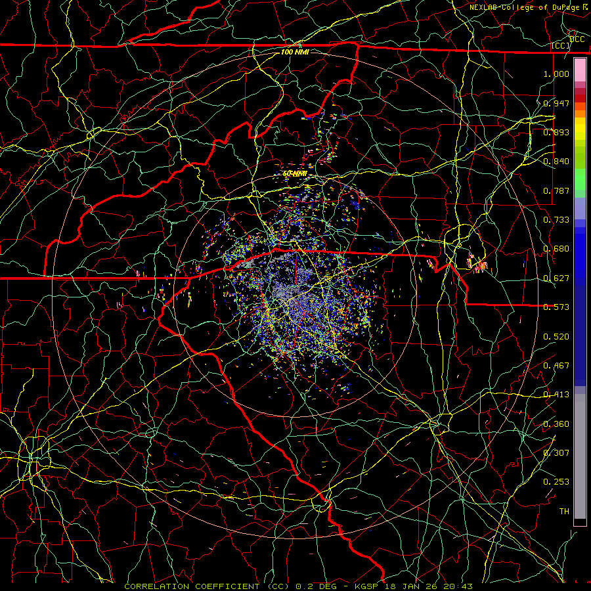Select the 0.520 scale value
The height and width of the screenshot is (591, 591).
click(x=556, y=337)
